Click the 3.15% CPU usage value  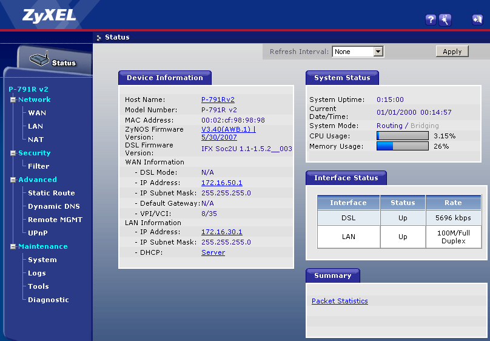click(x=445, y=136)
